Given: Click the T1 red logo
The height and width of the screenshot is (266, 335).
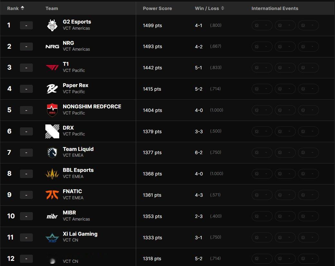Looking at the screenshot, I should 52,67.
